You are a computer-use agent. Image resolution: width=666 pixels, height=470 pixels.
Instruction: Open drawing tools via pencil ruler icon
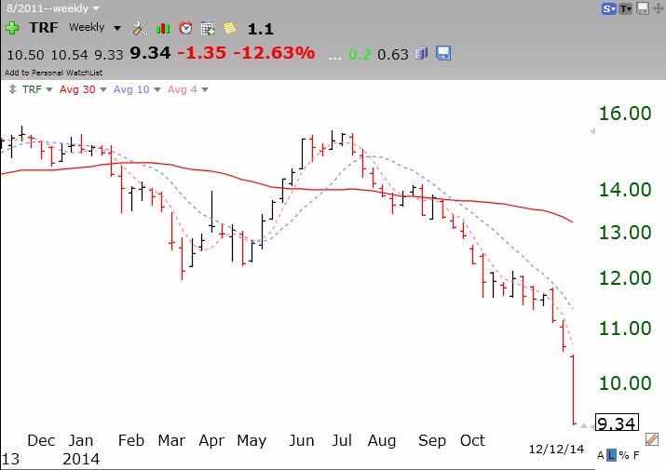[651, 439]
